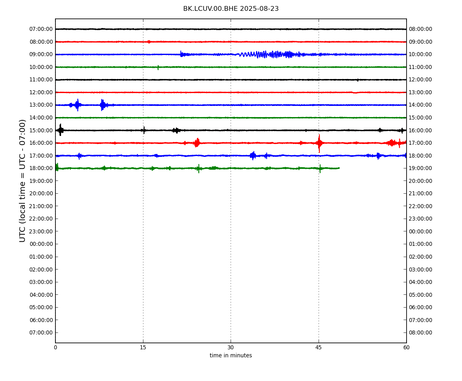The width and height of the screenshot is (462, 381).
Task: Click right-axis label 06:00:00
Action: (x=421, y=308)
